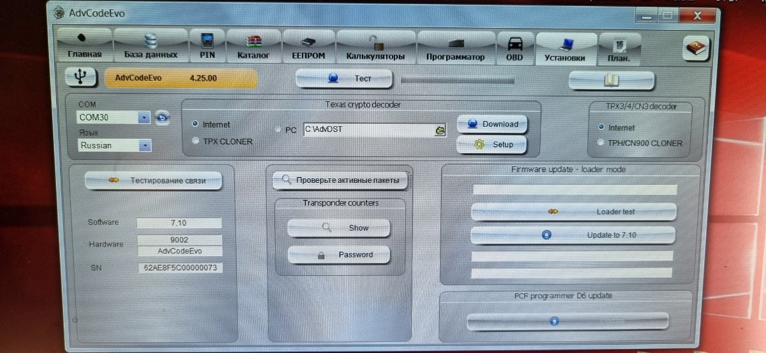Select the PC radio option
Viewport: 766px width, 353px height.
coord(278,129)
